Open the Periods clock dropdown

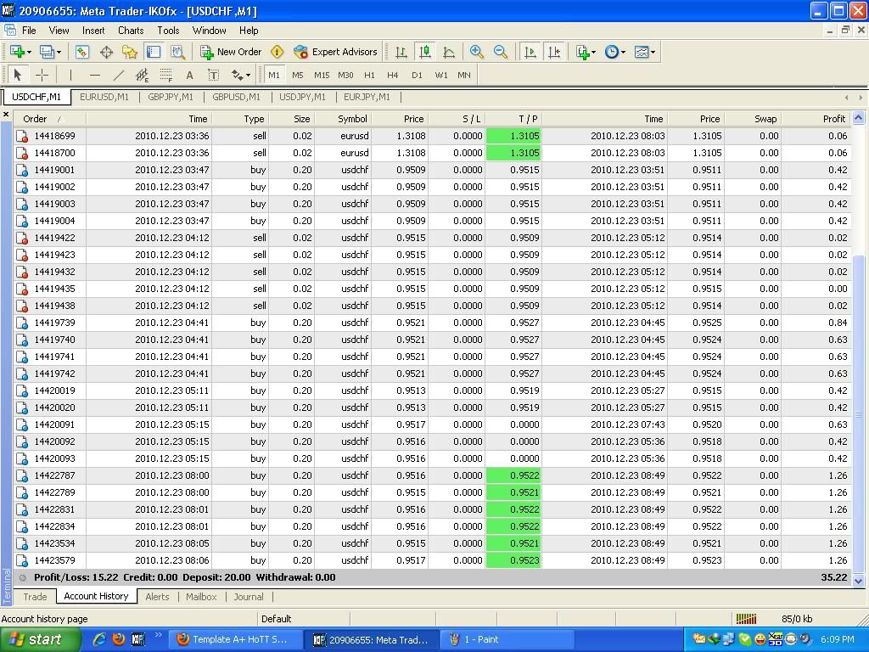tap(614, 52)
